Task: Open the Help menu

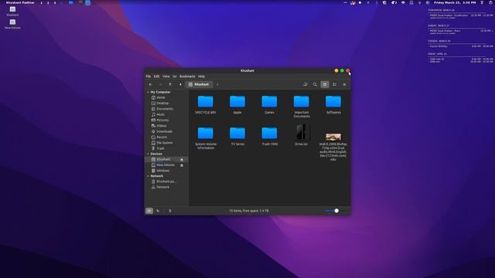Action: (201, 76)
